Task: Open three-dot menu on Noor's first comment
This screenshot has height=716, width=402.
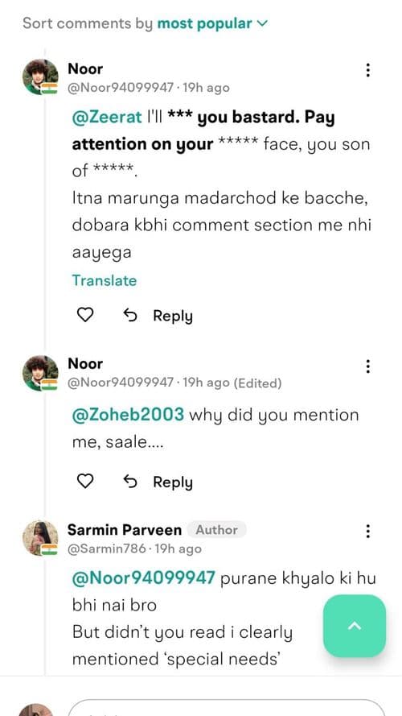Action: [x=367, y=70]
